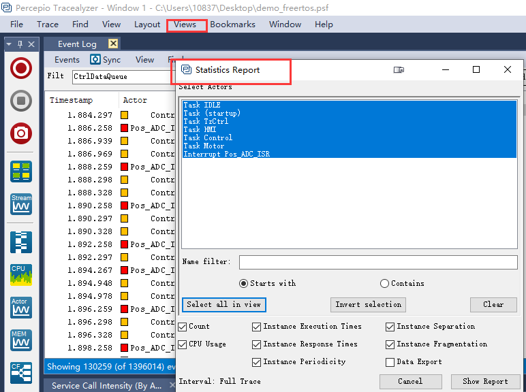Open the sidebar panel dropdown arrow
526x392 pixels.
click(9, 44)
